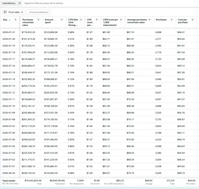The width and height of the screenshot is (199, 189).
Task: Click the Purchases conversion value header
Action: [28, 22]
